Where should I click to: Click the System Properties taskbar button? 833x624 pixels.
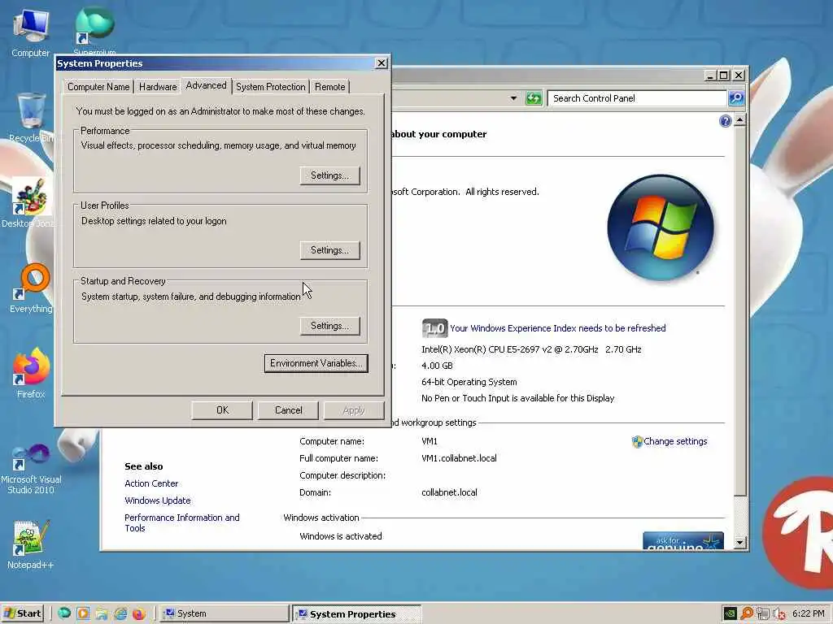(x=357, y=613)
